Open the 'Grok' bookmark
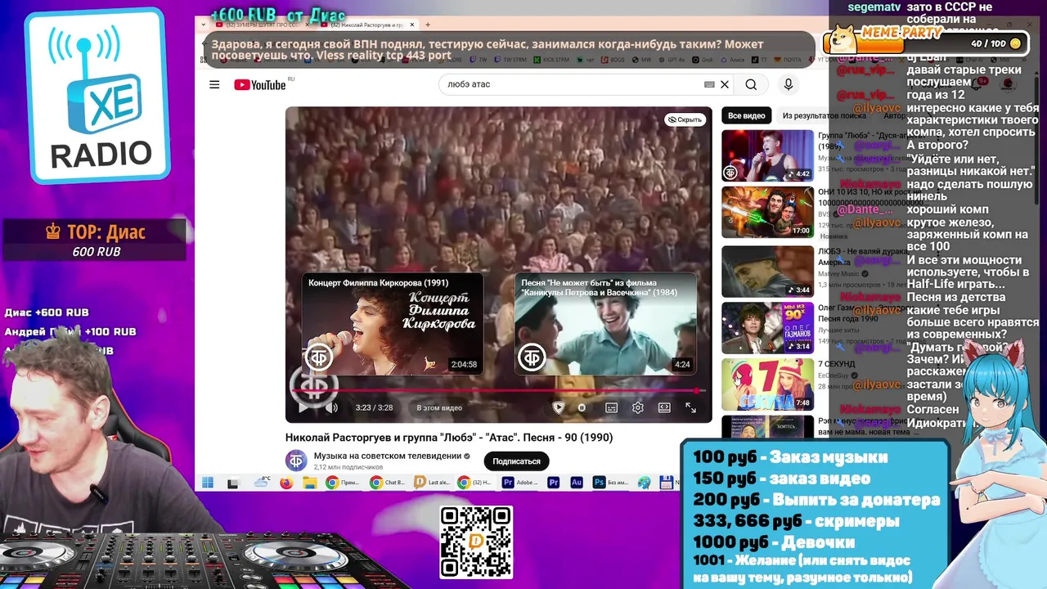Image resolution: width=1047 pixels, height=589 pixels. click(702, 60)
